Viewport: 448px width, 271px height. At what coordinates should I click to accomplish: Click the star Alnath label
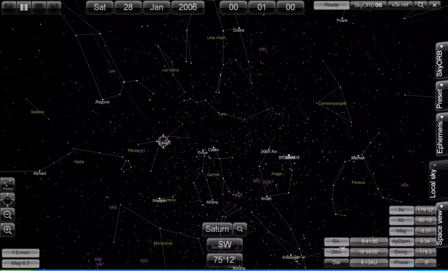click(x=266, y=199)
